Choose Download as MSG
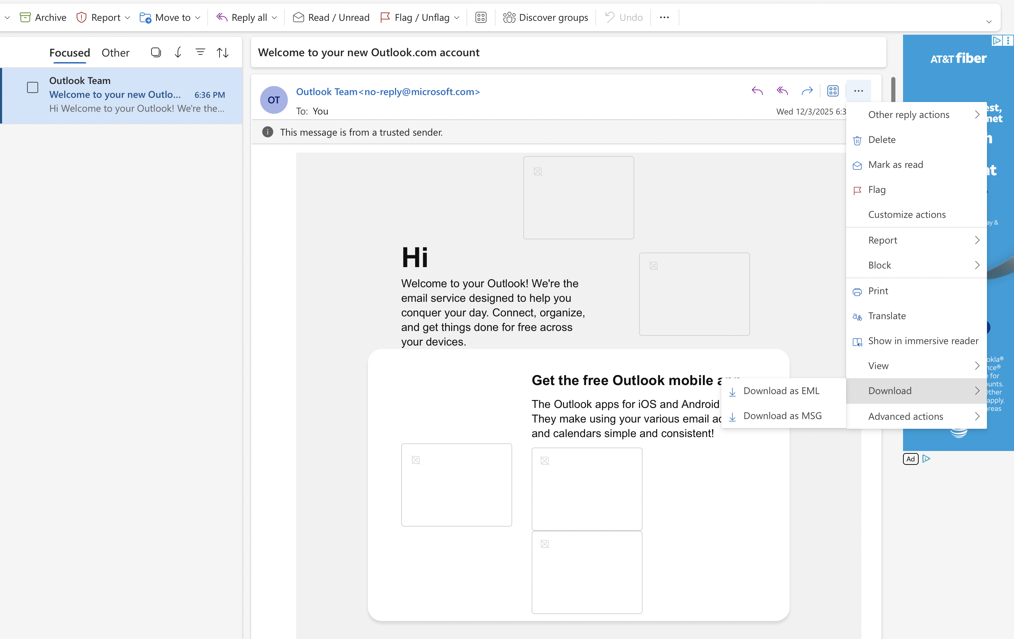 784,416
